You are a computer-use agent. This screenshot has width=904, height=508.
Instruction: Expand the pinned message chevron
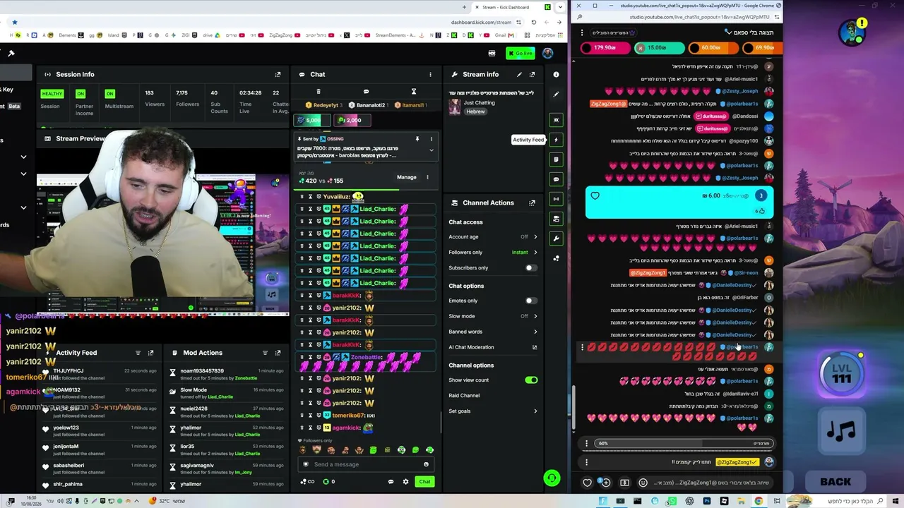point(431,150)
